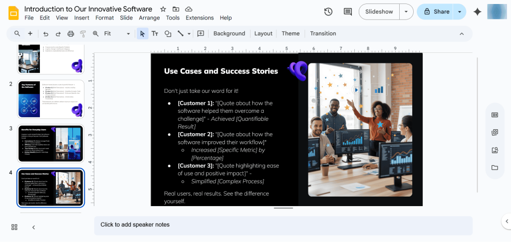This screenshot has width=511, height=242.
Task: Open the Insert menu
Action: [x=81, y=18]
